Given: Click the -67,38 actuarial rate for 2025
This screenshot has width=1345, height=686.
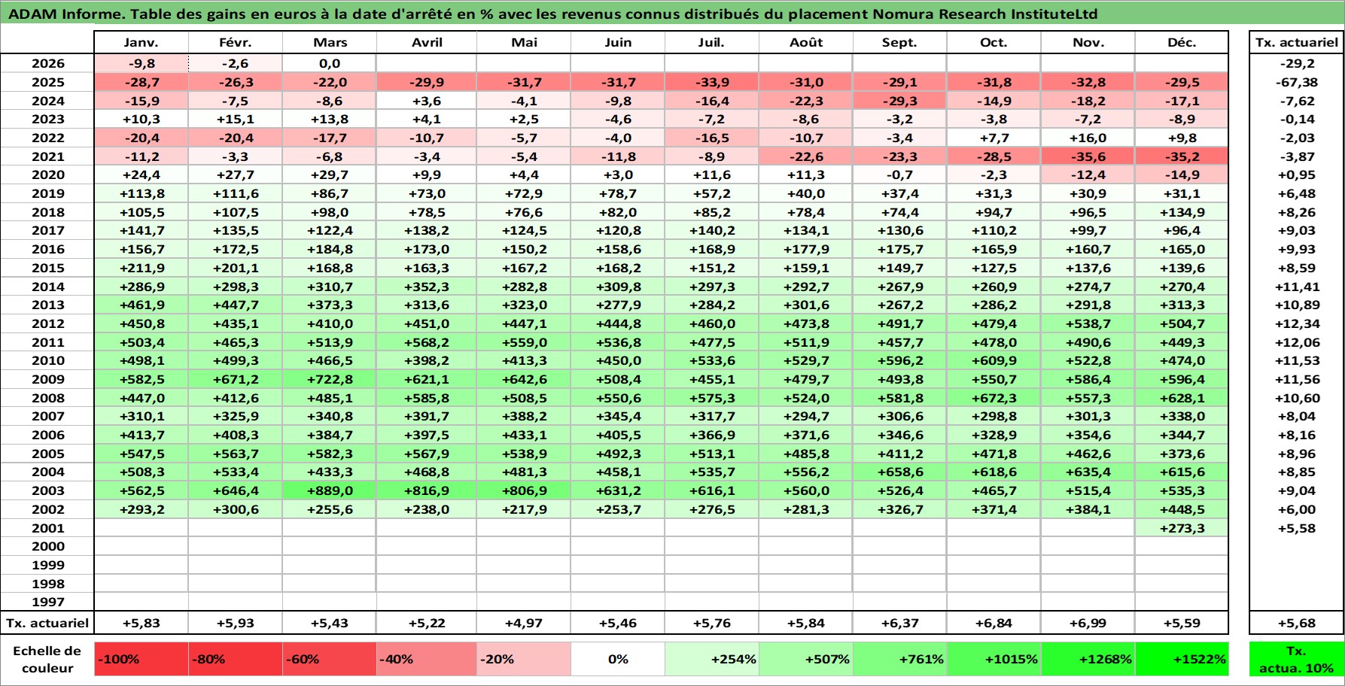Looking at the screenshot, I should [x=1297, y=82].
